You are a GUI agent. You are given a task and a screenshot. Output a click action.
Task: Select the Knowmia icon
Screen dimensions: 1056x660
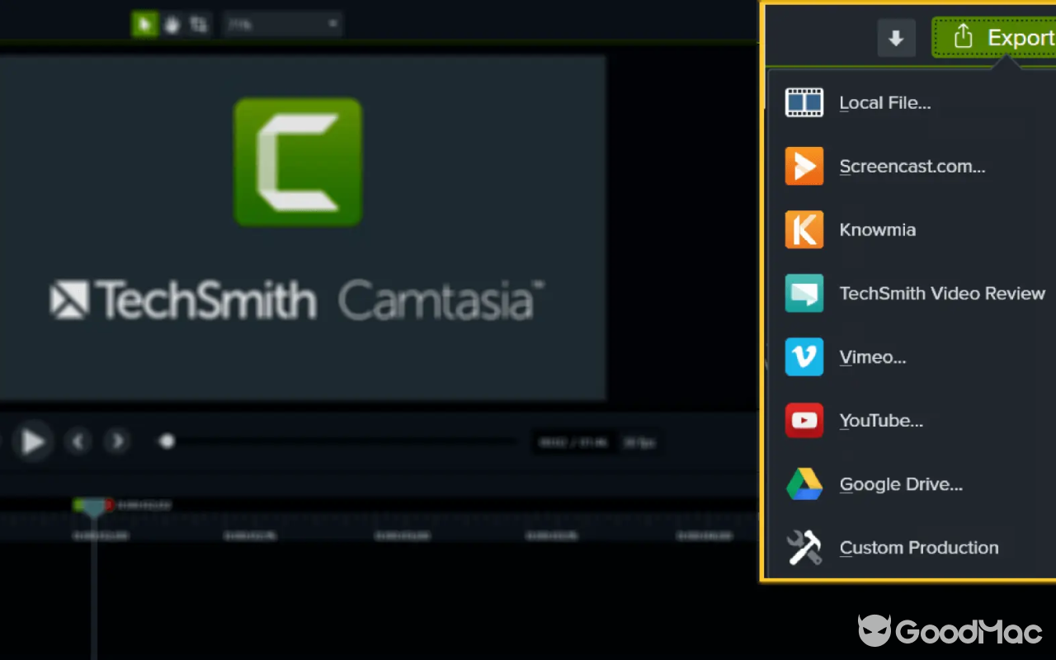point(804,229)
